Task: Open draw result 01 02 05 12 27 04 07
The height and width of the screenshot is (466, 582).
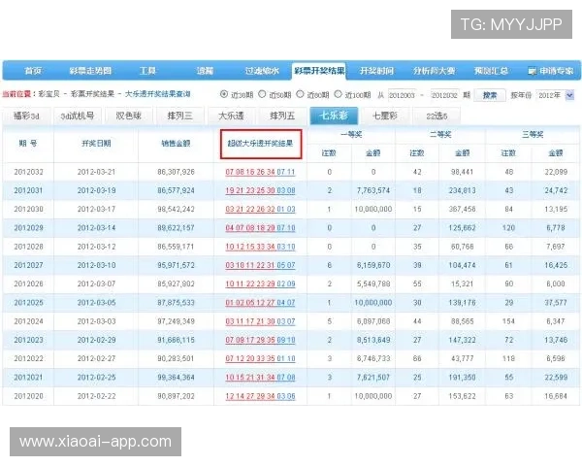Action: (x=260, y=303)
